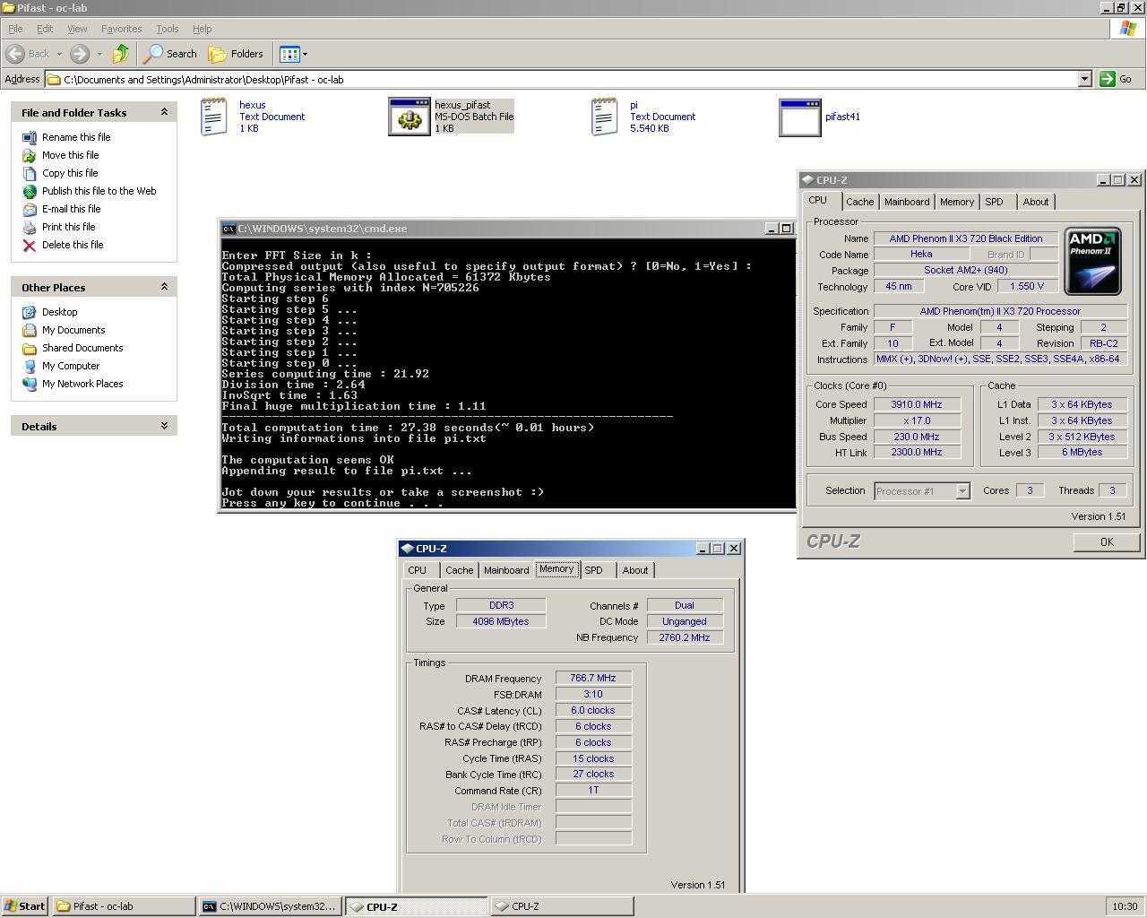Select the hexus_pifast batch file icon
The height and width of the screenshot is (918, 1147).
point(410,117)
